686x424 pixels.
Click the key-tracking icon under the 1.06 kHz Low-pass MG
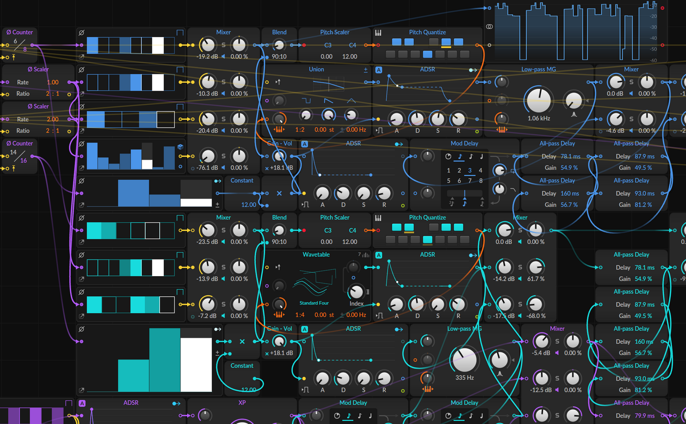coord(501,130)
